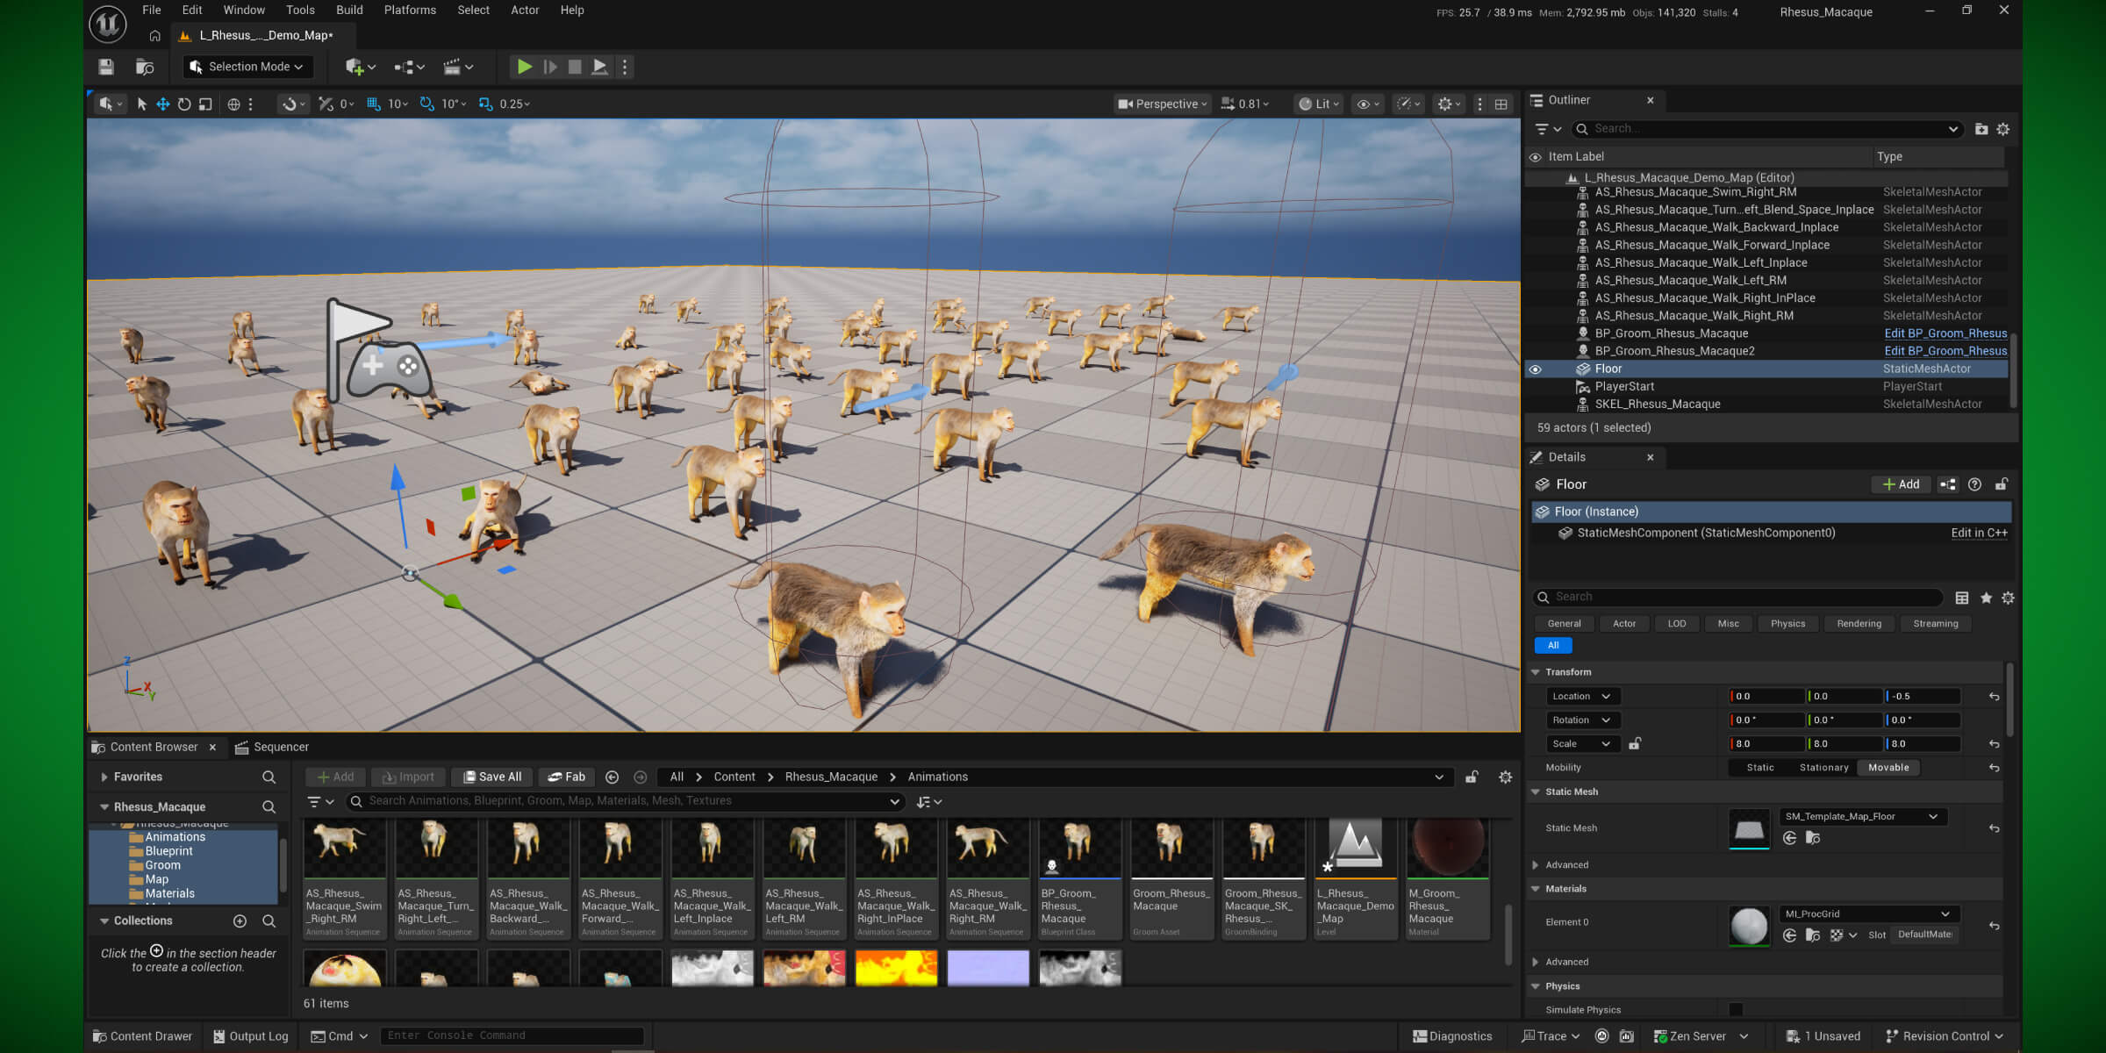Viewport: 2106px width, 1053px height.
Task: Select the rotate transform tool in viewport
Action: 184,104
